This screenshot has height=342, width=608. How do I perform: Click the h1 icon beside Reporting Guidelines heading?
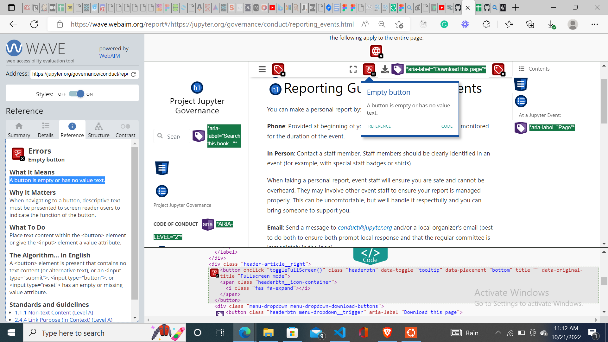275,89
